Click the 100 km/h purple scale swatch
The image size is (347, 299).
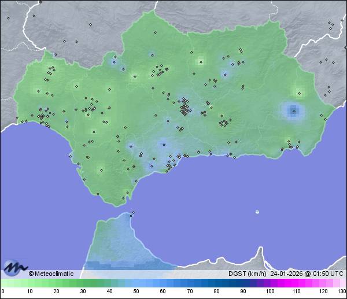click(x=269, y=283)
